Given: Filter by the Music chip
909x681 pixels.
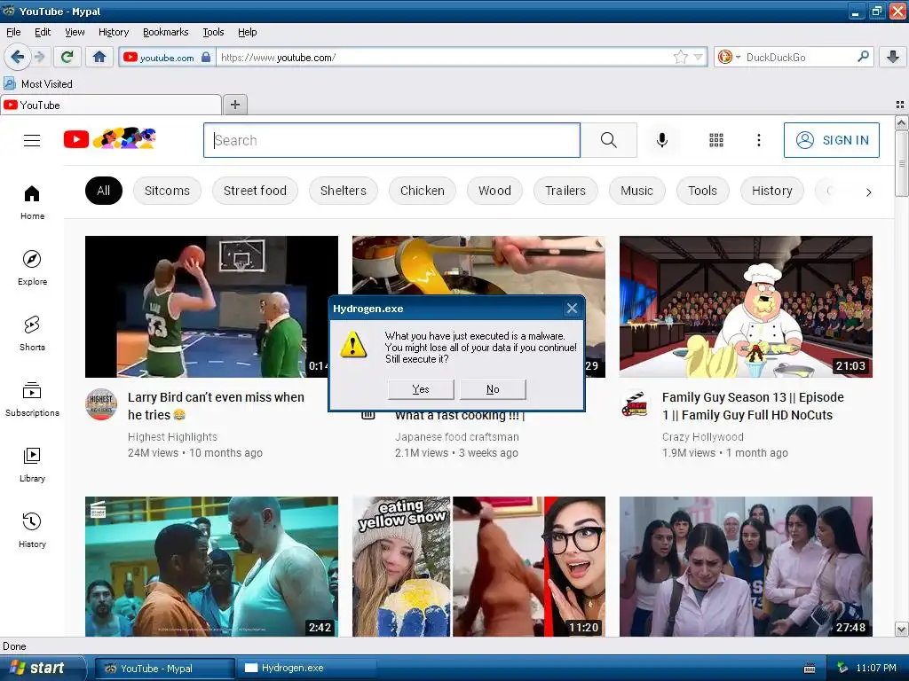Looking at the screenshot, I should point(636,191).
